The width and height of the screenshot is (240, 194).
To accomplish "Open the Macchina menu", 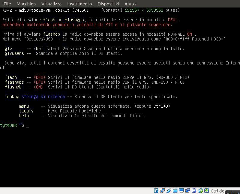I will pyautogui.click(x=26, y=4).
